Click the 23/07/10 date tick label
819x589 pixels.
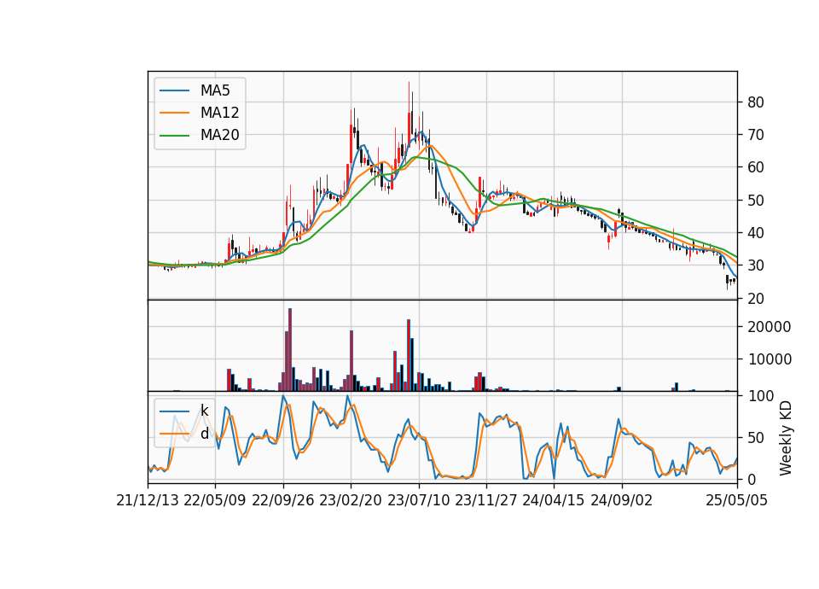coord(418,500)
